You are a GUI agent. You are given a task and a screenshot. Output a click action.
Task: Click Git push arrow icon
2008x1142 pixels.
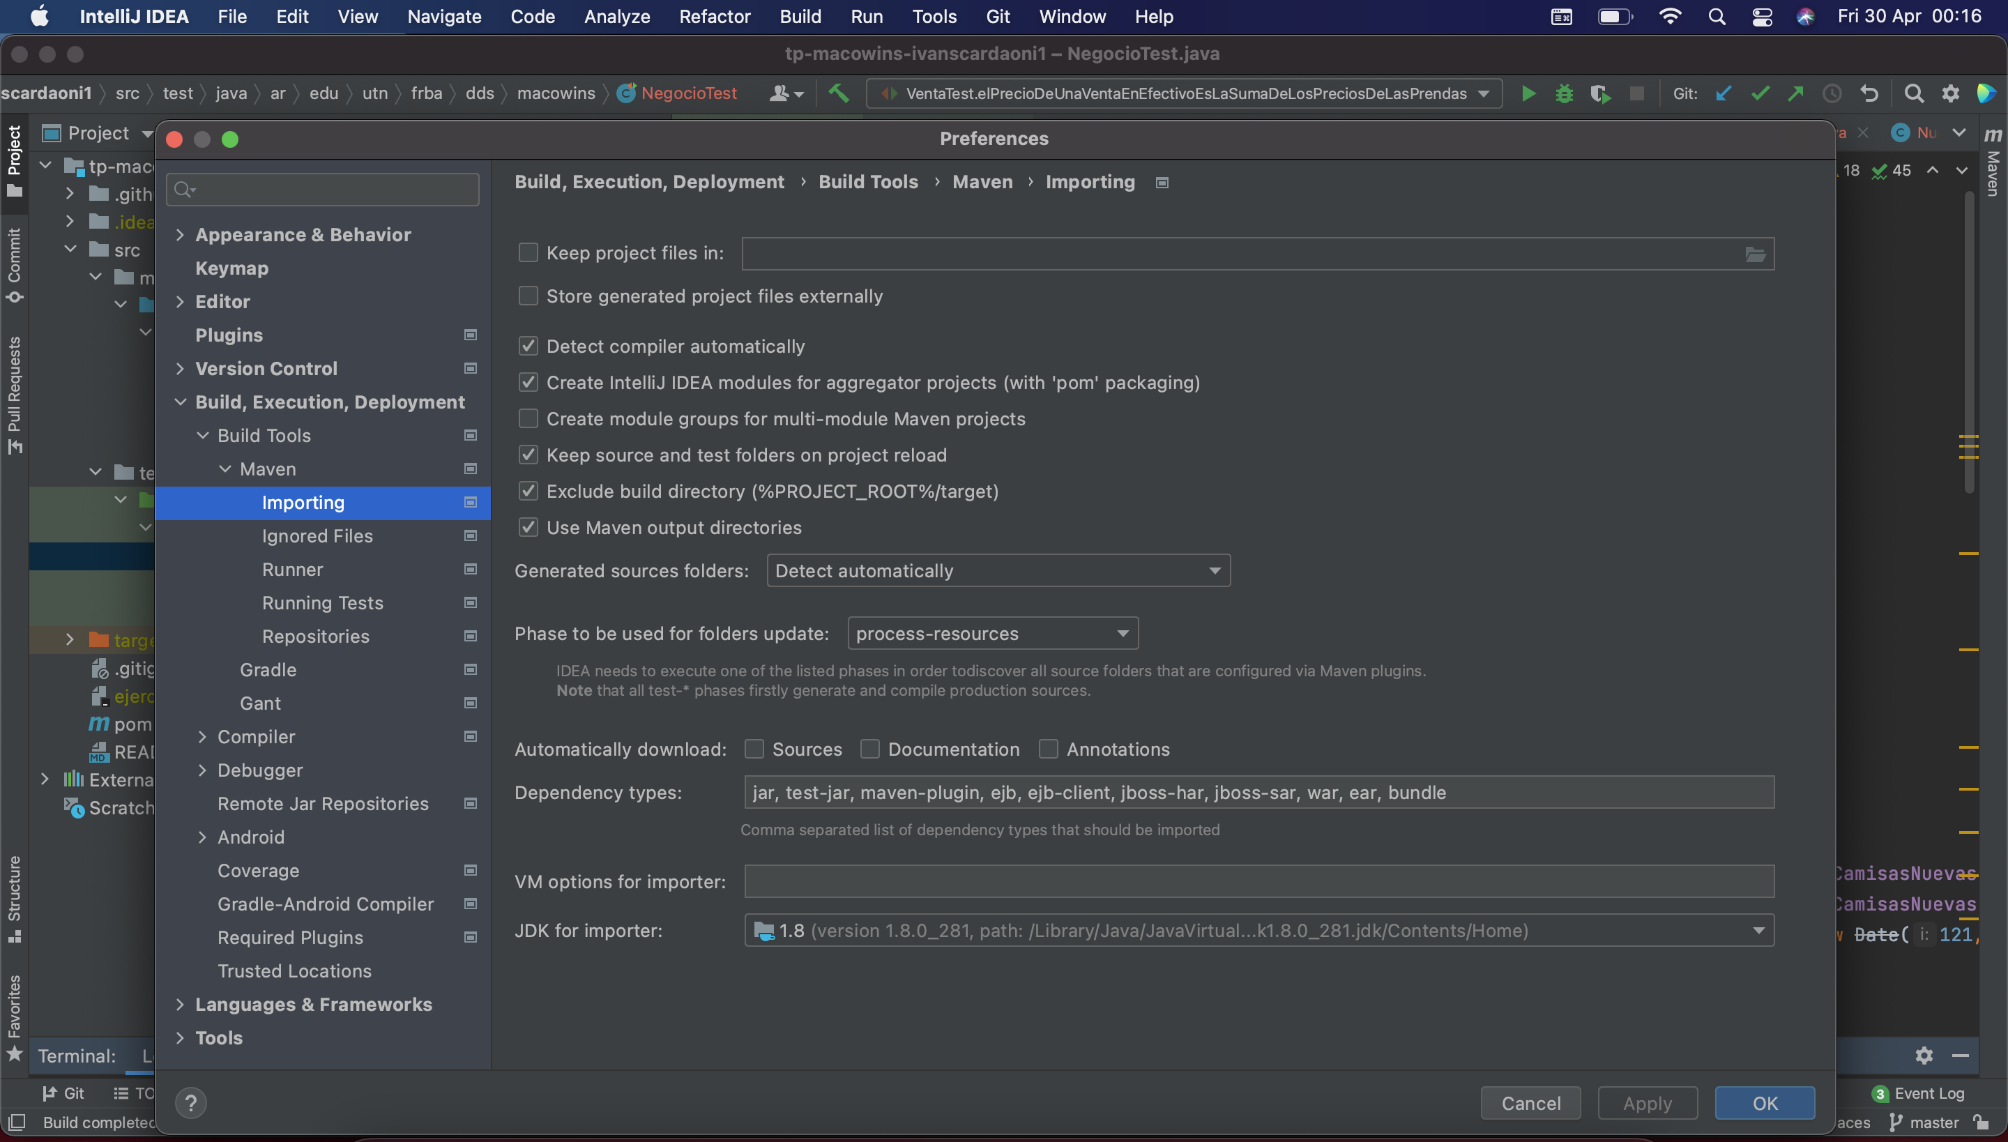[x=1795, y=94]
